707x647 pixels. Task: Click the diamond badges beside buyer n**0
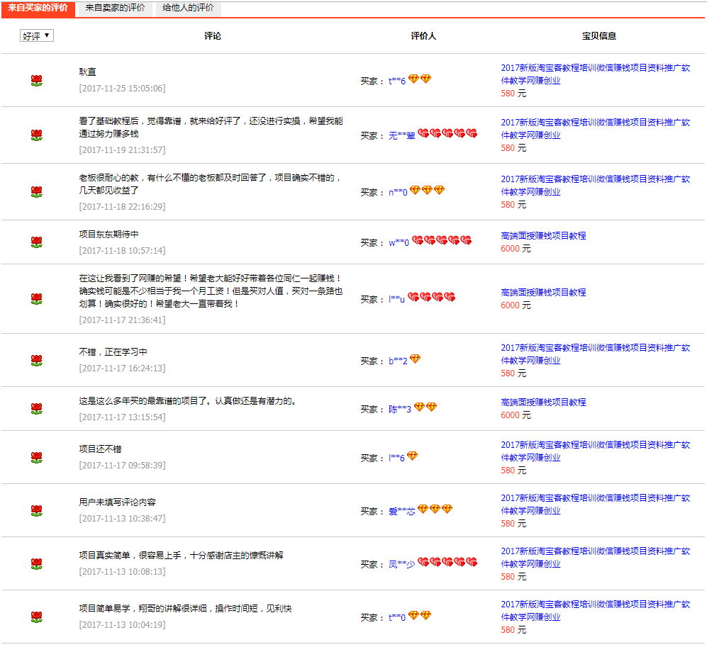click(x=427, y=191)
